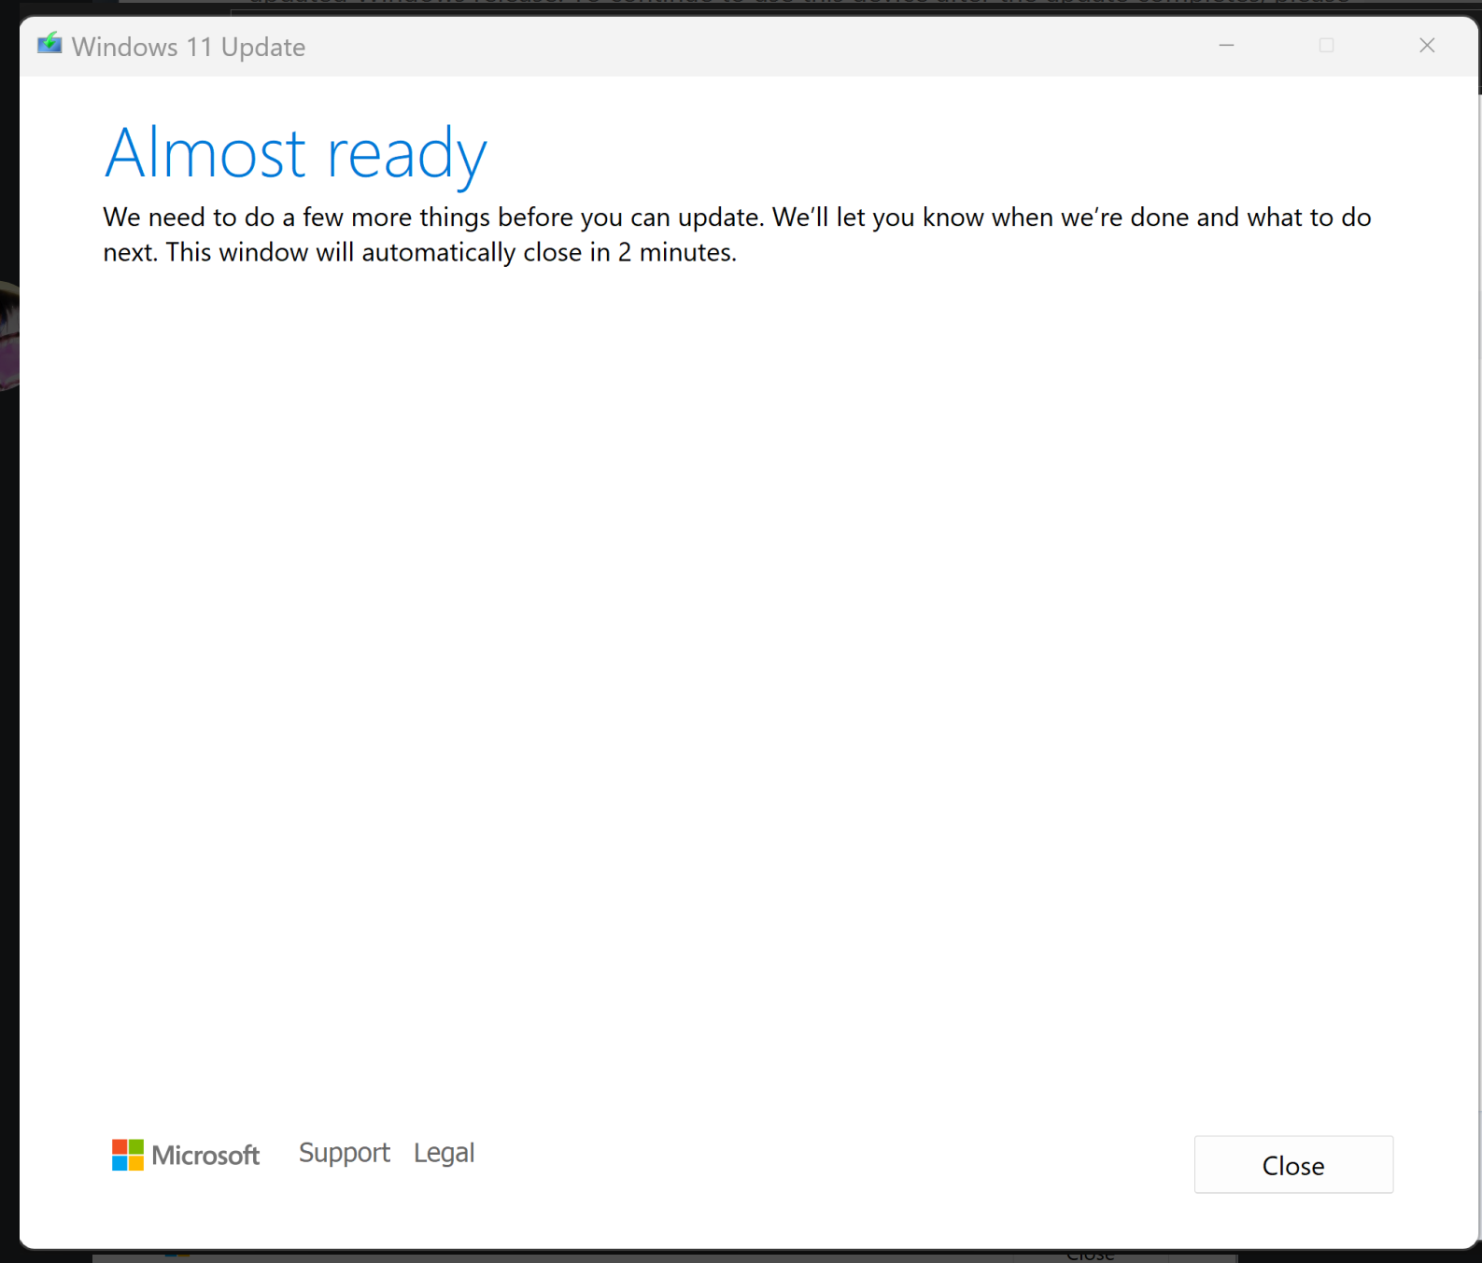Click the "We need to do a few more things" message
Screen dimensions: 1482x1263
coord(737,234)
